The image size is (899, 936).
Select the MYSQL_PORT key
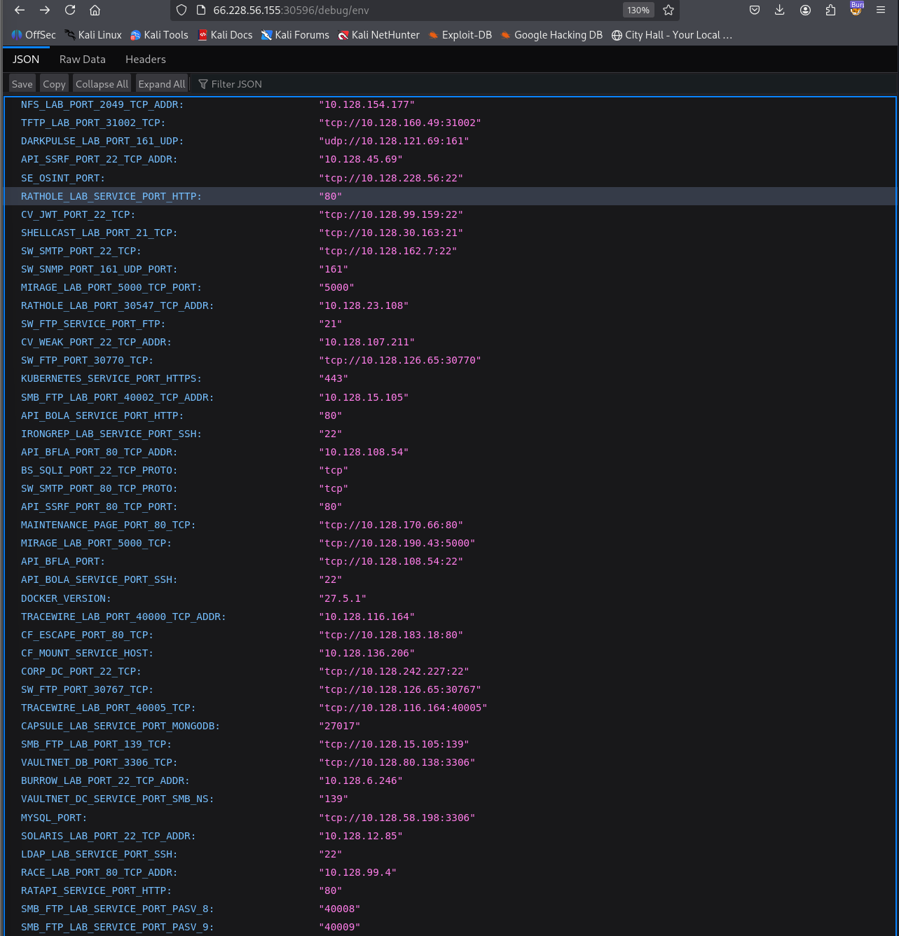pyautogui.click(x=54, y=818)
